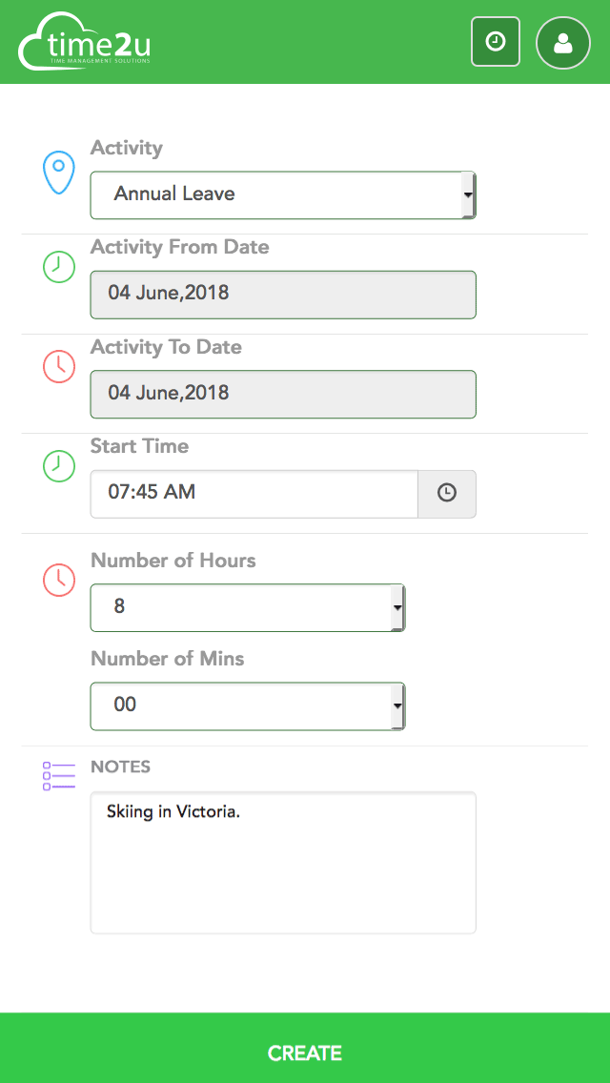Click the red clock icon beside Activity To Date
This screenshot has height=1083, width=610.
click(x=59, y=367)
